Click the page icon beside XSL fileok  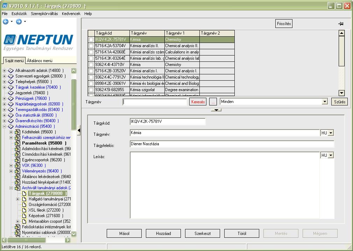24,210
